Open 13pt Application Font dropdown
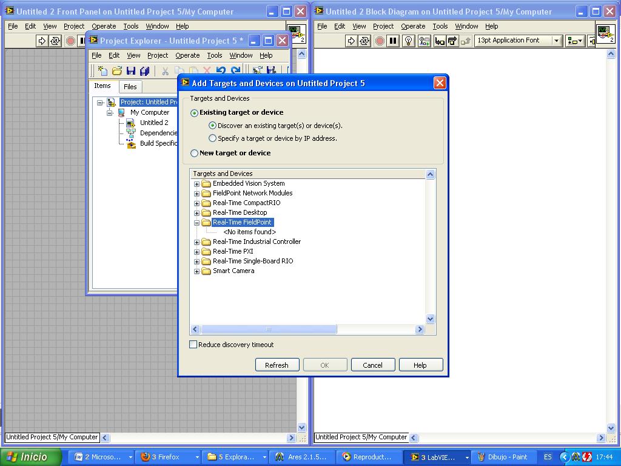Viewport: 621px width, 466px height. pyautogui.click(x=557, y=41)
